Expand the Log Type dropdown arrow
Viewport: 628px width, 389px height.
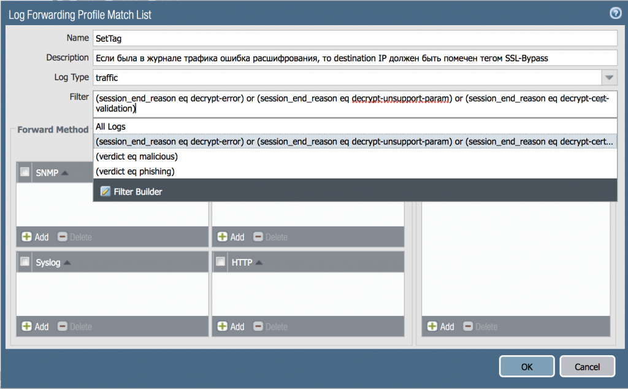pos(609,77)
